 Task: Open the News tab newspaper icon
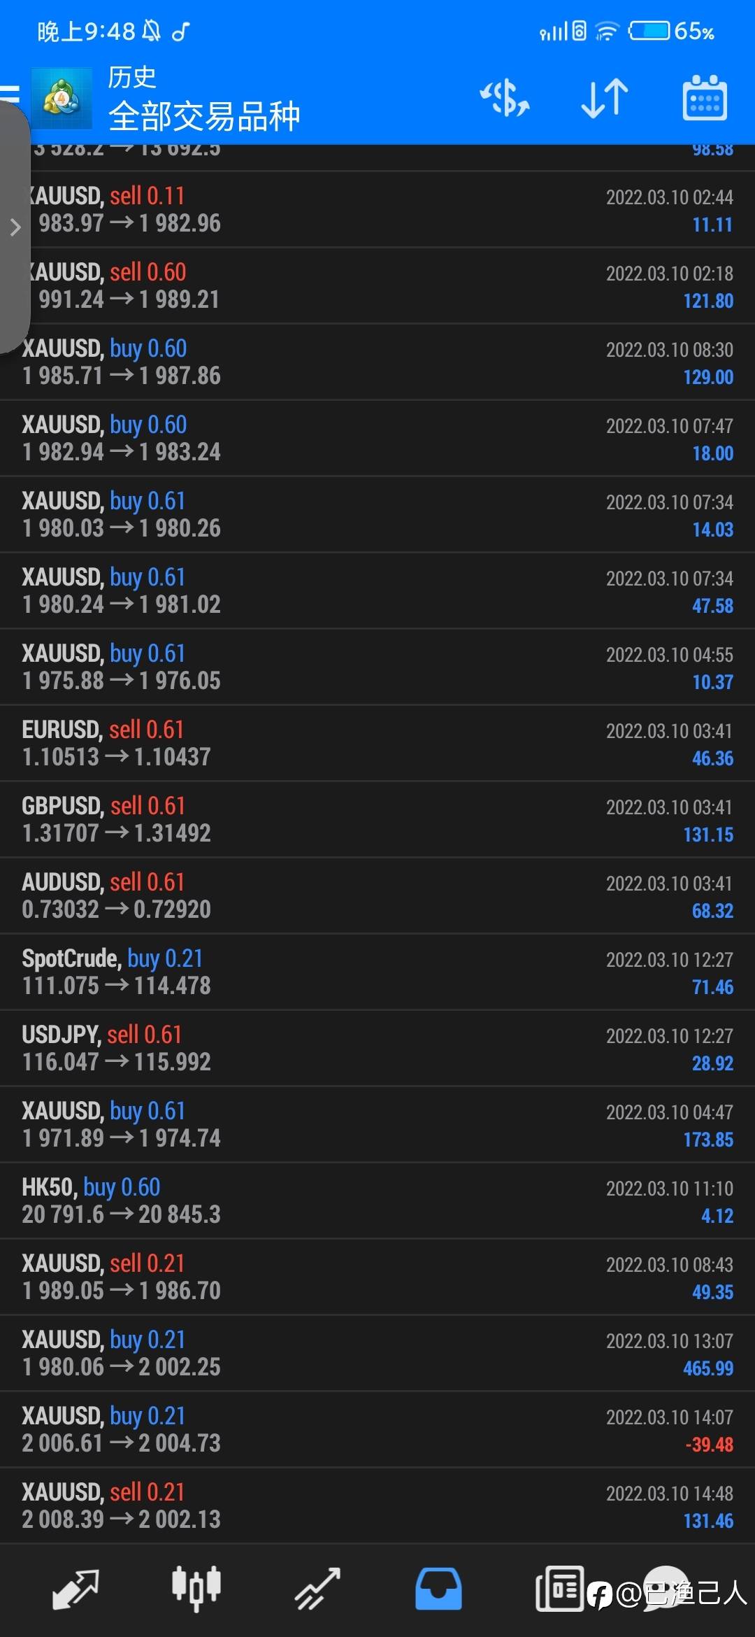pyautogui.click(x=559, y=1588)
